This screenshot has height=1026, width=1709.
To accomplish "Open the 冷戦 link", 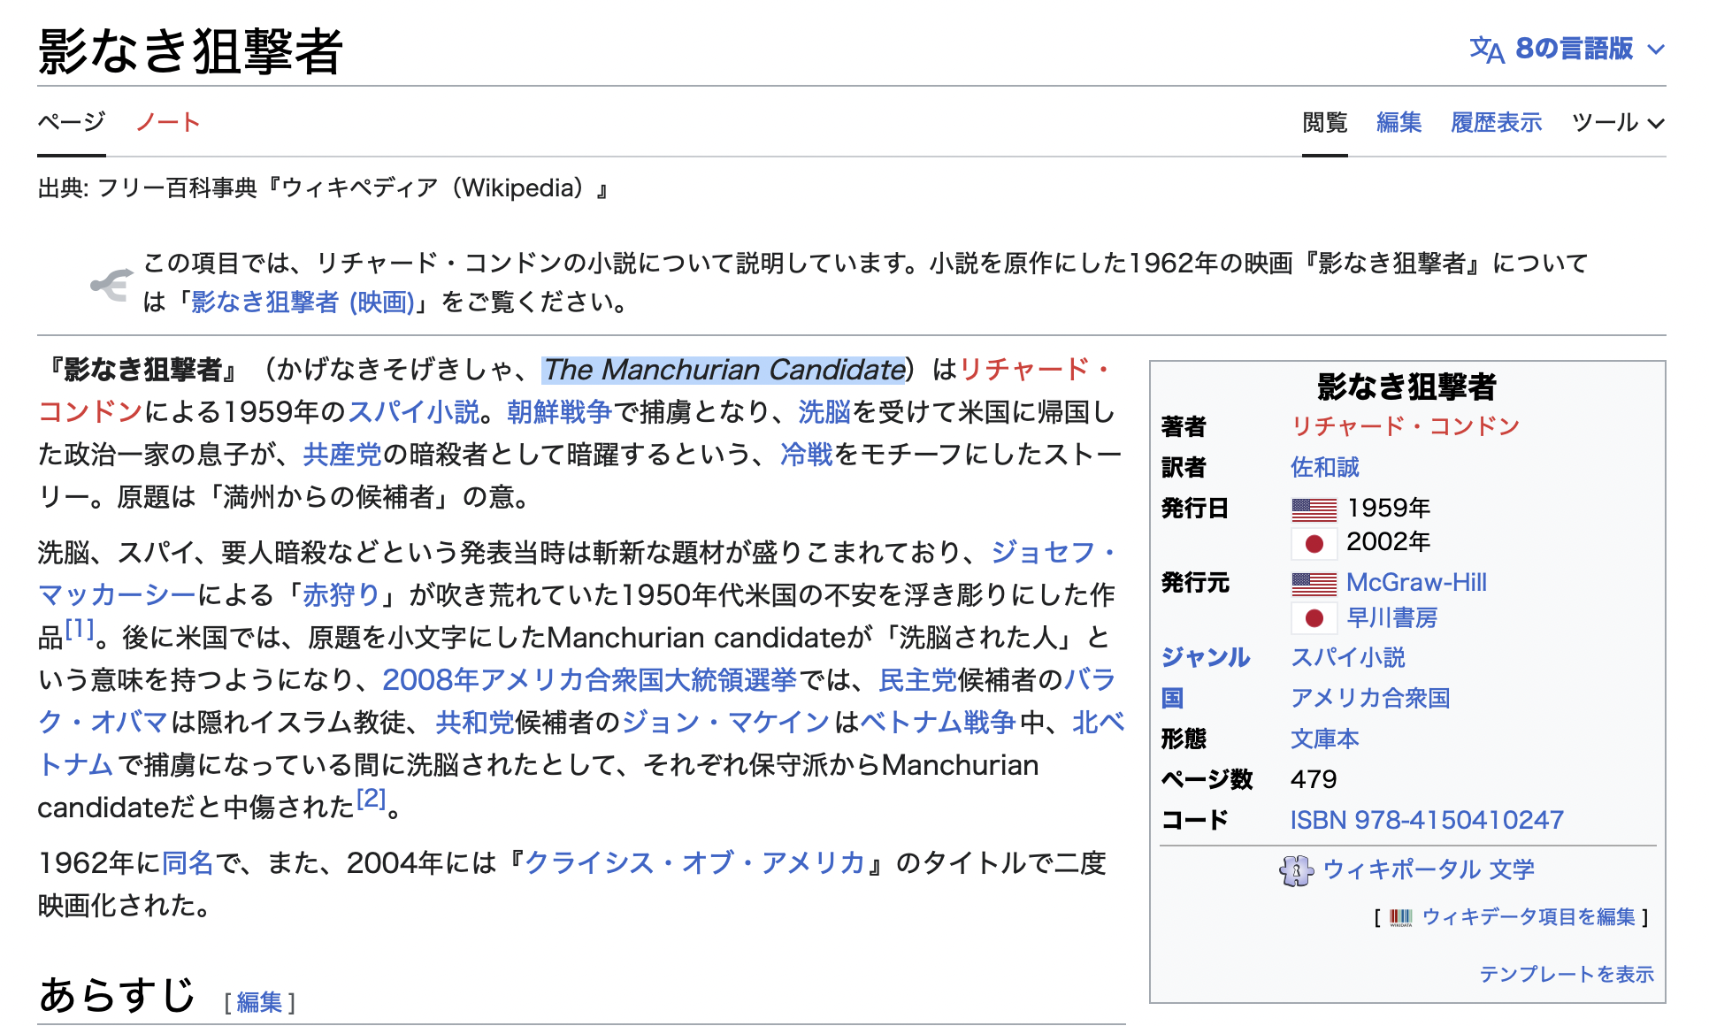I will click(x=806, y=454).
